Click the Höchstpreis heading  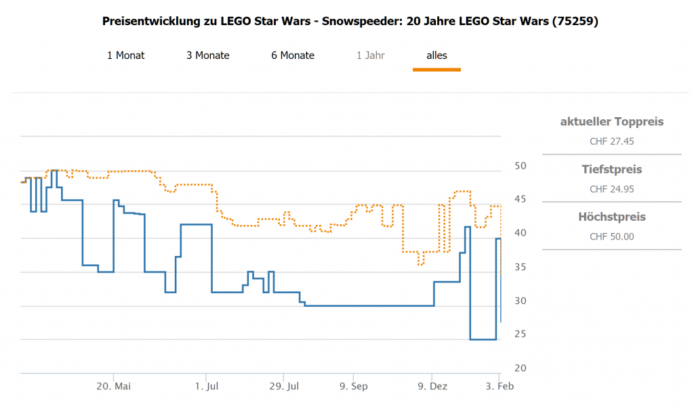click(x=611, y=217)
